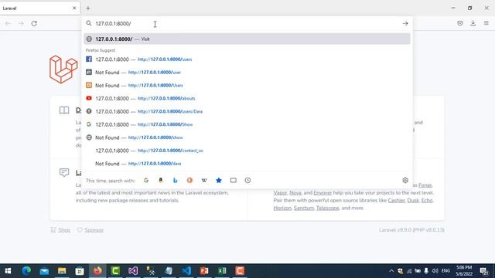Image resolution: width=495 pixels, height=278 pixels.
Task: Open Excel from taskbar
Action: [222, 271]
